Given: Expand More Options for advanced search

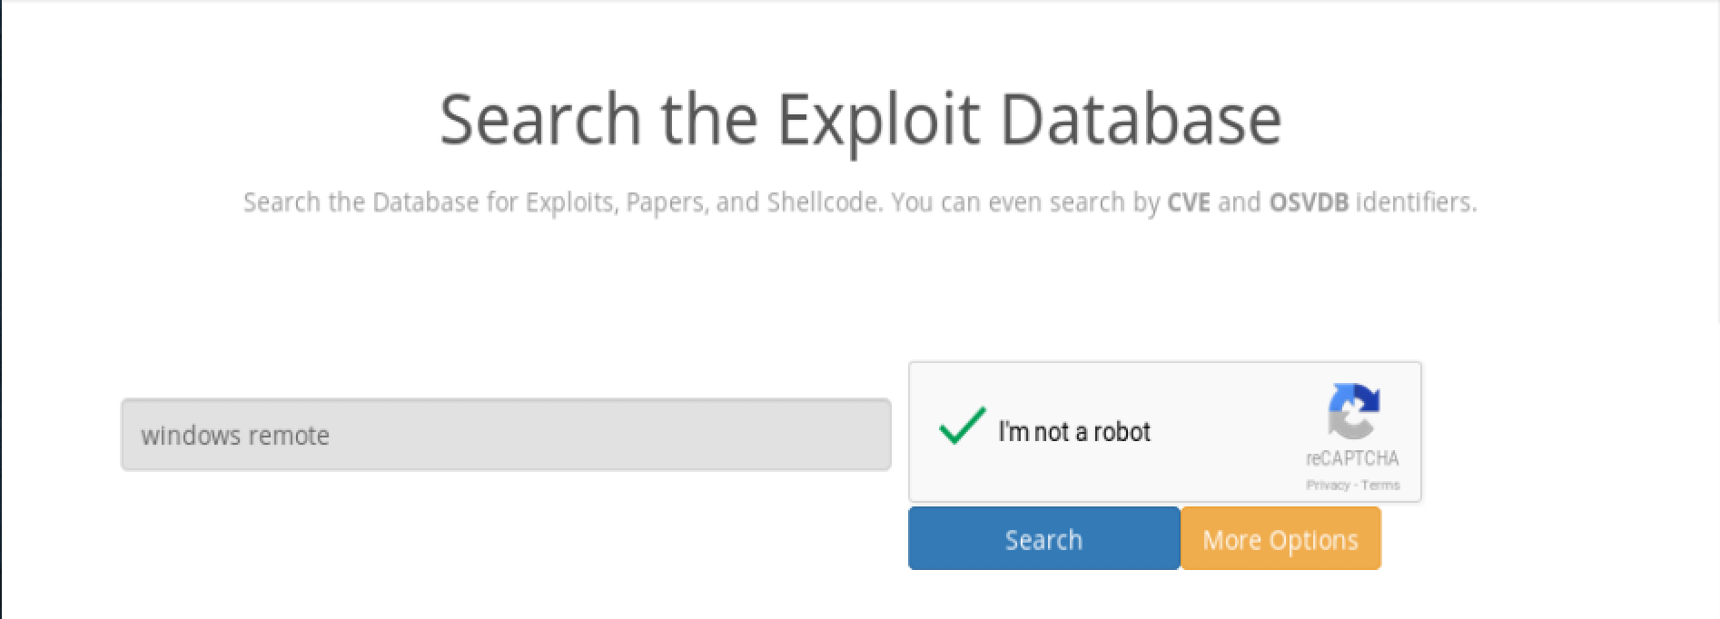Looking at the screenshot, I should [1280, 539].
